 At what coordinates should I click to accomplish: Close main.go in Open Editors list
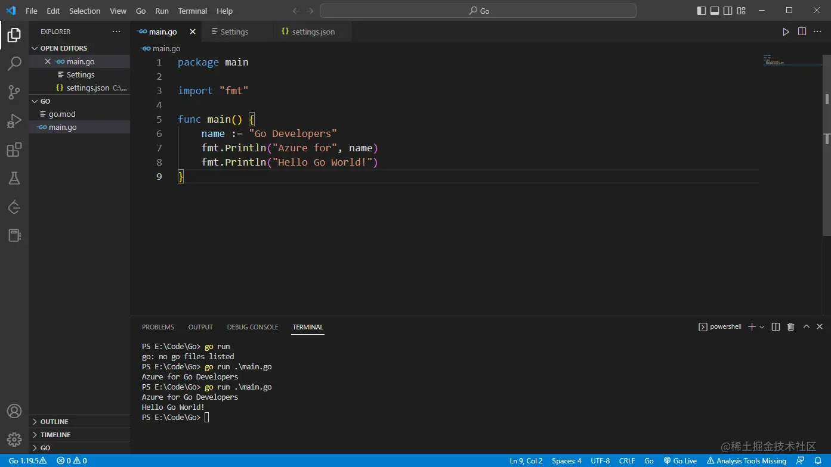pos(48,61)
